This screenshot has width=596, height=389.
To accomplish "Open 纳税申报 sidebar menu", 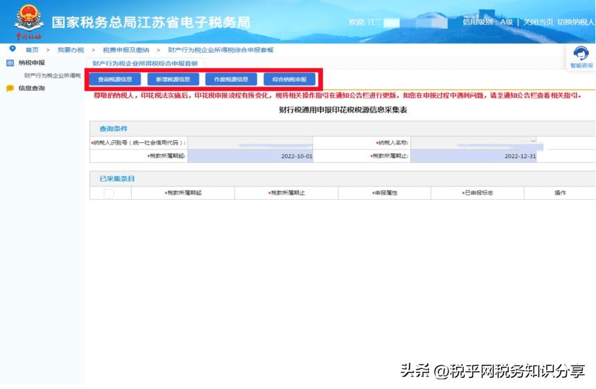I will pyautogui.click(x=32, y=62).
